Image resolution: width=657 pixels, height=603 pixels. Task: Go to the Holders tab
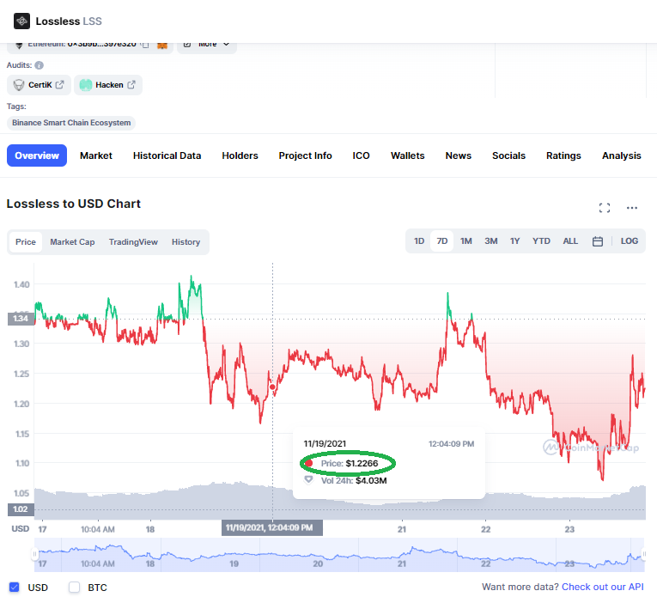tap(240, 155)
